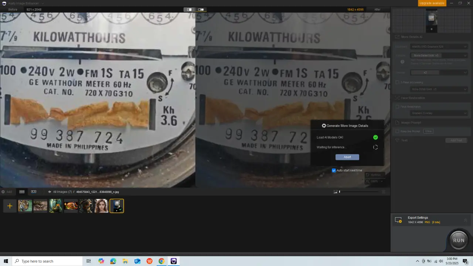Open the Gradient Overlay dropdown
This screenshot has height=266, width=473.
(x=439, y=113)
